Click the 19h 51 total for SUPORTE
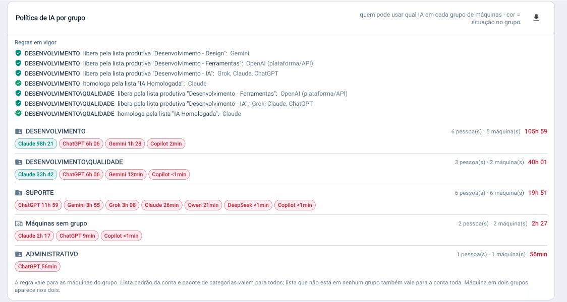Screen dimensions: 567x302 (538, 193)
